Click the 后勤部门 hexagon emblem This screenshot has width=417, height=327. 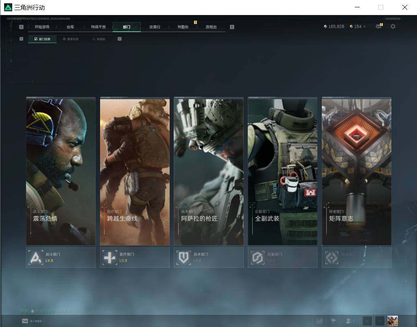pyautogui.click(x=258, y=258)
